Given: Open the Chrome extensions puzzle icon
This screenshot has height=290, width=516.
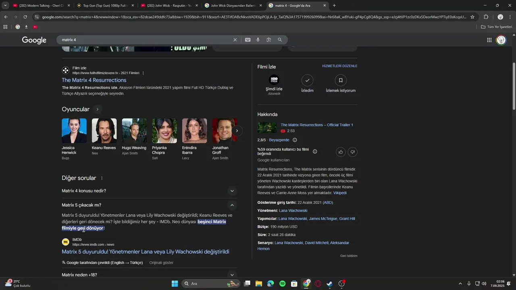Looking at the screenshot, I should (x=486, y=17).
